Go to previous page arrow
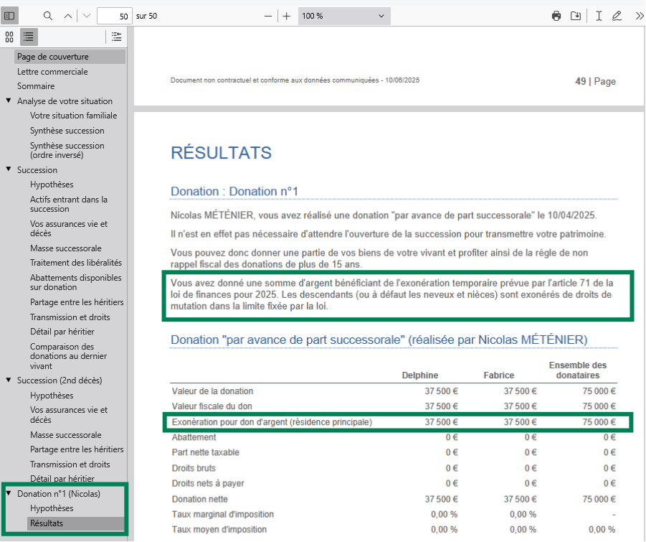This screenshot has height=542, width=646. [67, 16]
